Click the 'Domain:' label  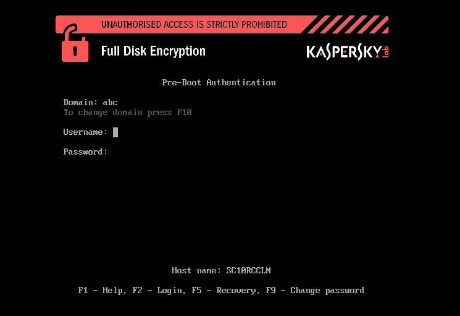pyautogui.click(x=80, y=102)
